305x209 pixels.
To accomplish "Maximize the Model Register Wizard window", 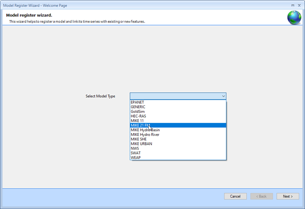I will 293,5.
